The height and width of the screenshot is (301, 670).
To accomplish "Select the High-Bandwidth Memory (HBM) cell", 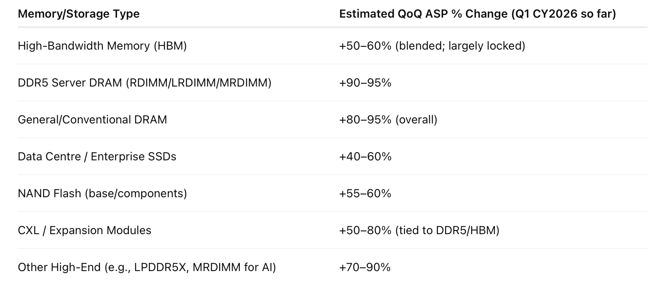I will (x=102, y=46).
